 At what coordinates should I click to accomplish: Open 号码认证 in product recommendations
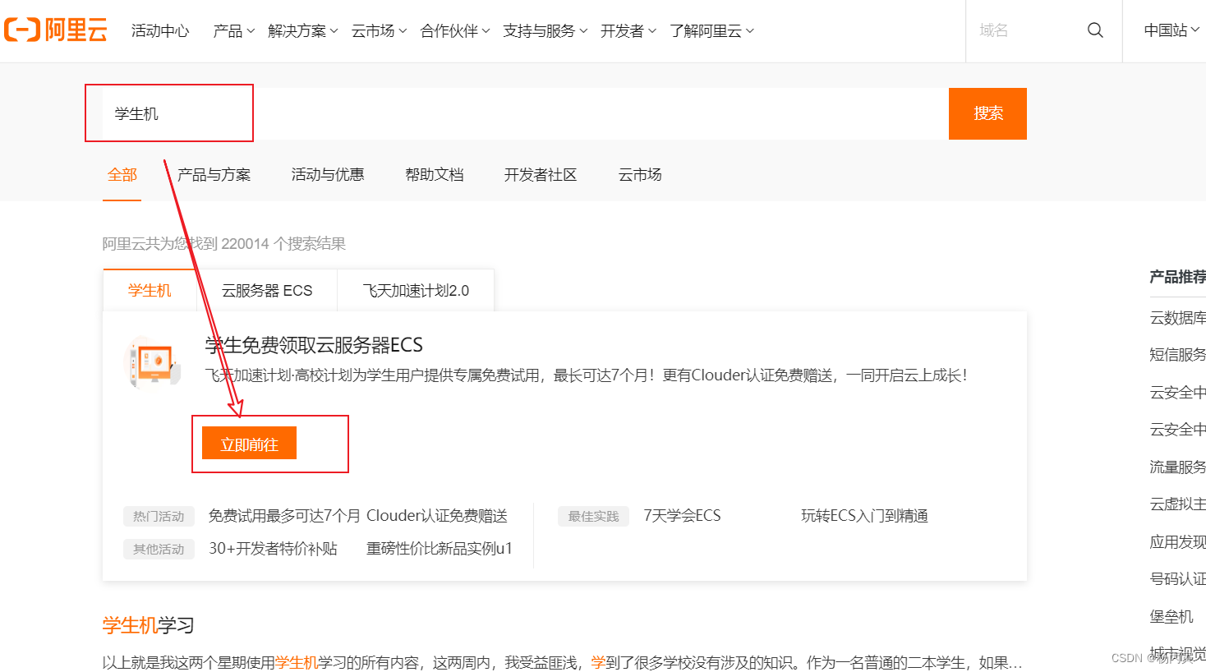[x=1177, y=579]
